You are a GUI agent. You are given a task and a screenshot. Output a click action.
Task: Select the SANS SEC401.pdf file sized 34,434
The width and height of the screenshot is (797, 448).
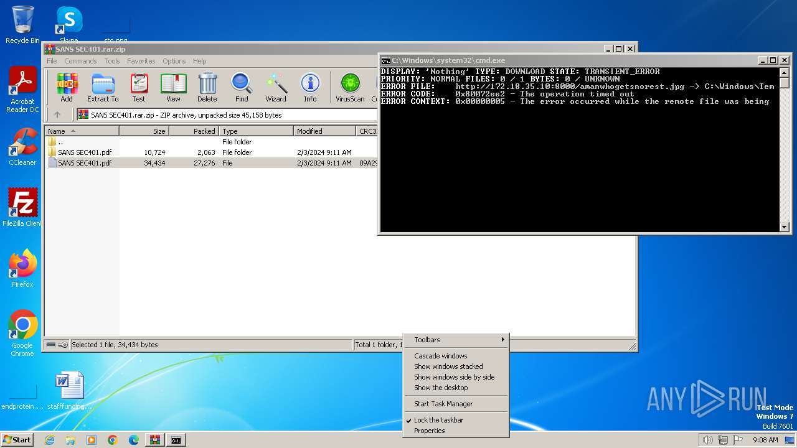[212, 163]
